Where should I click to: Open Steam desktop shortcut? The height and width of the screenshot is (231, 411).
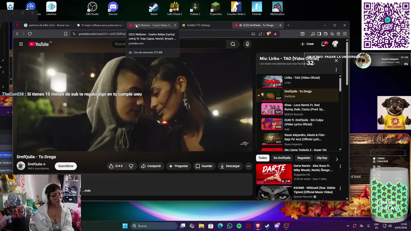pyautogui.click(x=154, y=9)
